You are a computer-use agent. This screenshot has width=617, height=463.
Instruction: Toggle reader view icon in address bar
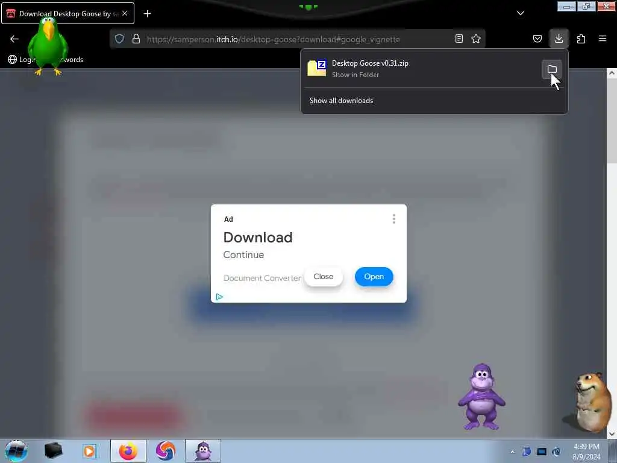click(459, 39)
